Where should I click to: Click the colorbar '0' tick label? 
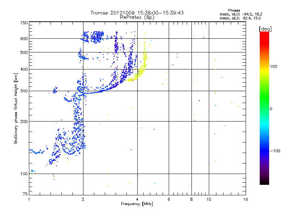pyautogui.click(x=271, y=109)
